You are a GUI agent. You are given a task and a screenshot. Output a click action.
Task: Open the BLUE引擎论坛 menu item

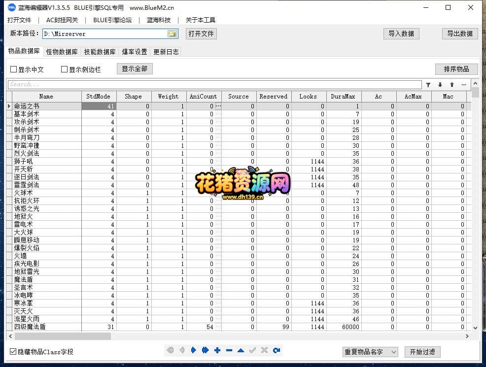[112, 20]
